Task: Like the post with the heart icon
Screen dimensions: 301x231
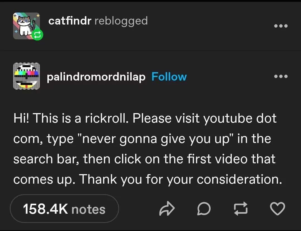Action: pos(277,208)
